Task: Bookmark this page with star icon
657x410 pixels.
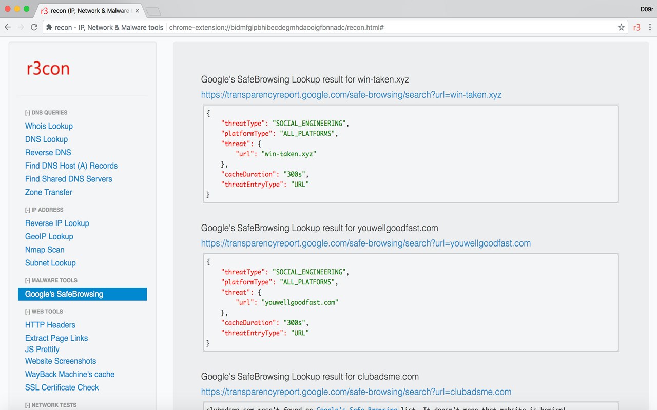Action: point(621,27)
